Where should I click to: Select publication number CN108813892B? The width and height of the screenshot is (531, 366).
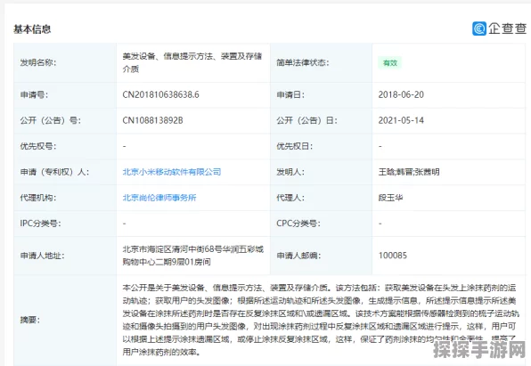(x=152, y=120)
